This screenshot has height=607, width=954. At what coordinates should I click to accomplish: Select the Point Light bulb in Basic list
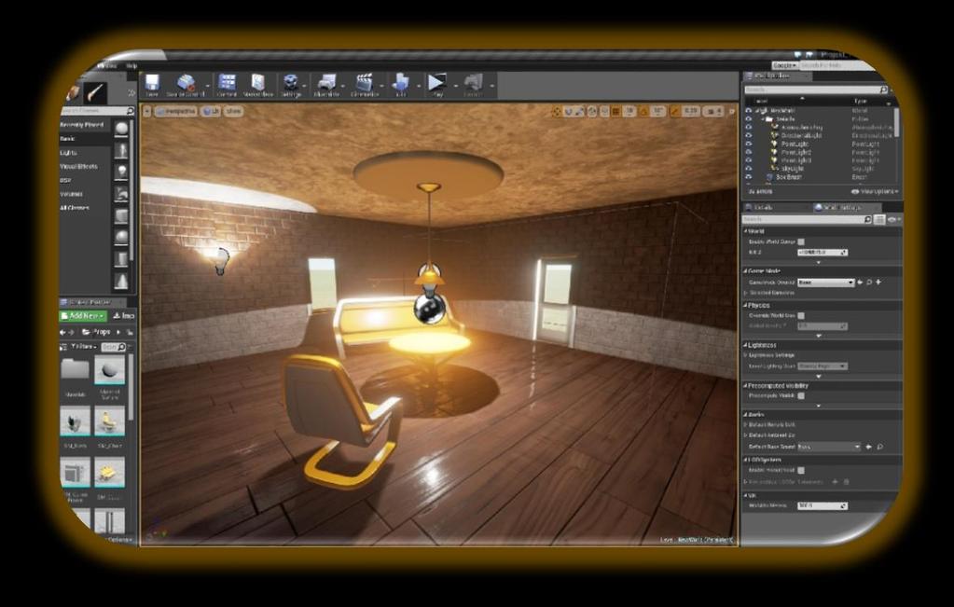click(x=121, y=172)
